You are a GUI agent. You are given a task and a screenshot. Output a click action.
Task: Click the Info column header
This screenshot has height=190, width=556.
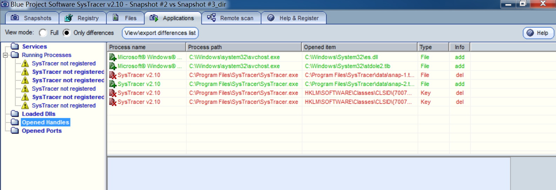[460, 47]
